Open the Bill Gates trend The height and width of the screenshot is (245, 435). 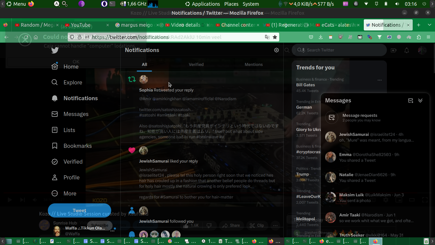306,85
